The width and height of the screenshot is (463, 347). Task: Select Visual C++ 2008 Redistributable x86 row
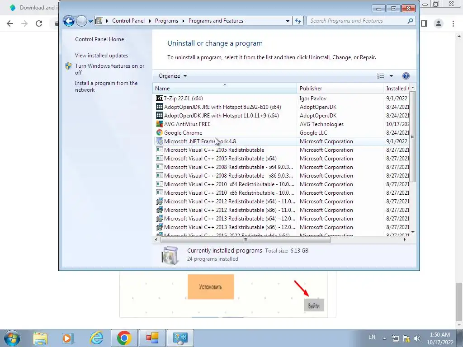coord(282,176)
